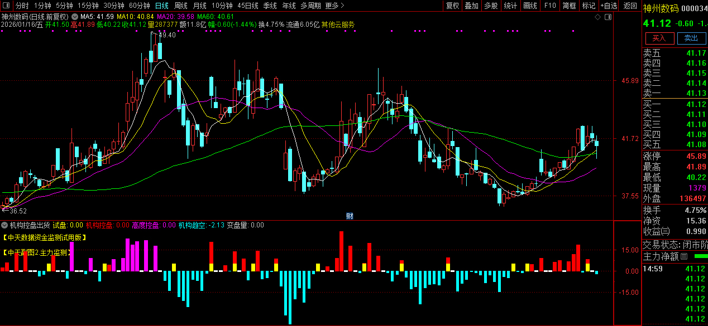Click the green 主力净额 bar
This screenshot has width=708, height=326.
700,257
